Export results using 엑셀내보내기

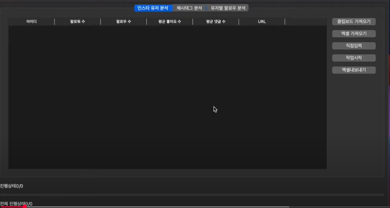(x=354, y=70)
